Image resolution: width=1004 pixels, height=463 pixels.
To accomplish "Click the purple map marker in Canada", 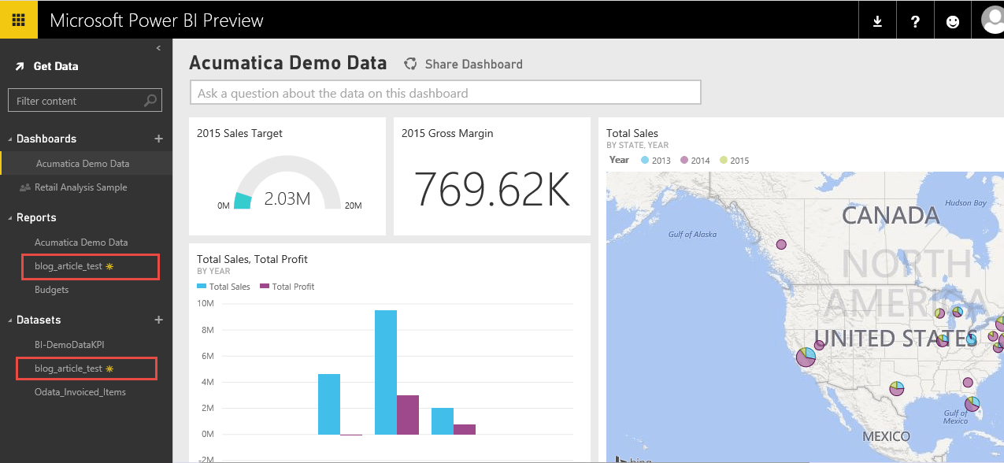I will pos(782,244).
